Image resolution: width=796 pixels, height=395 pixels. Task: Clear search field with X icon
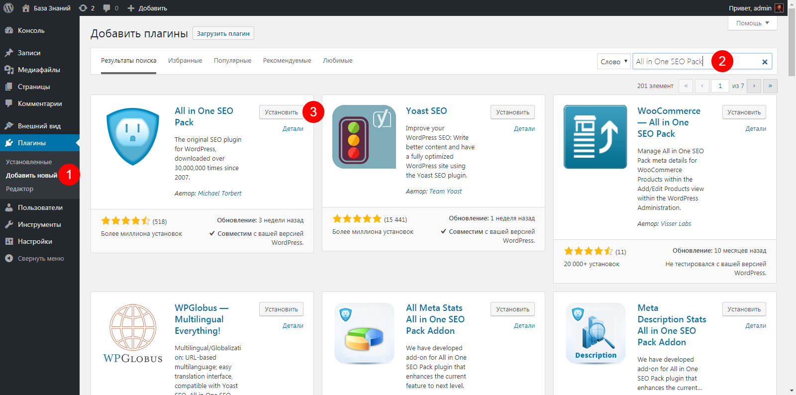coord(765,62)
